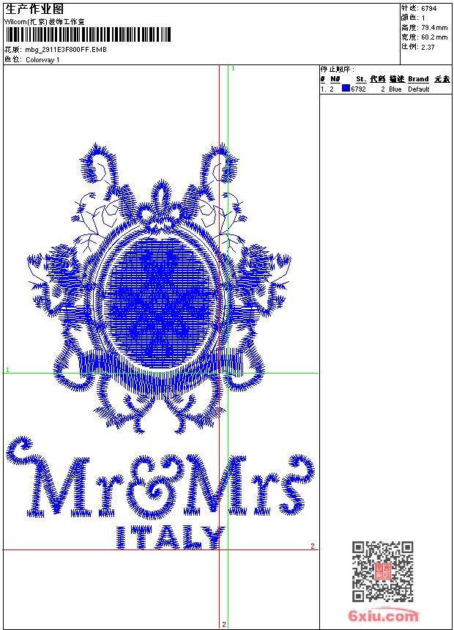Click the '代码' column header
Screen dimensions: 454x630
378,79
